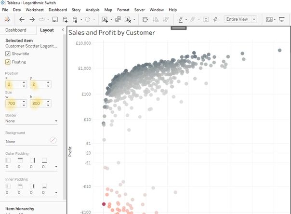Switch to the Dashboard tab
Image resolution: width=291 pixels, height=214 pixels.
tap(15, 30)
